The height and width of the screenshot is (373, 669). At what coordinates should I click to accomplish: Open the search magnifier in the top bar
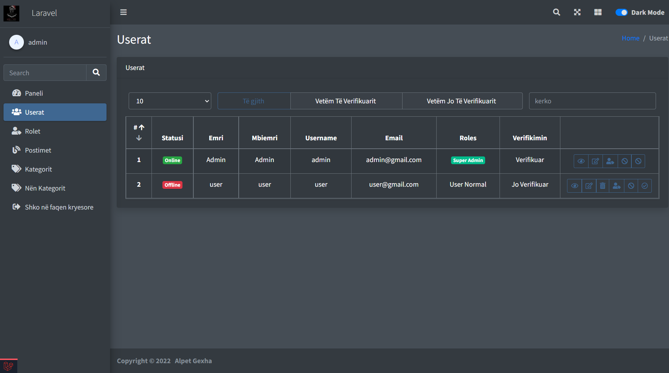pos(556,12)
